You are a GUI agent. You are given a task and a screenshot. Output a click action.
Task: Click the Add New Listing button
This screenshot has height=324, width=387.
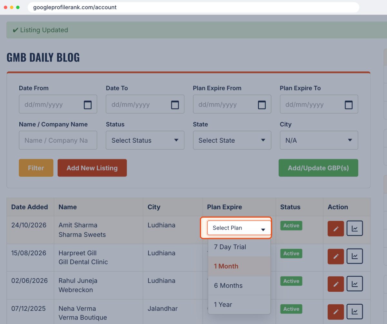(x=92, y=168)
